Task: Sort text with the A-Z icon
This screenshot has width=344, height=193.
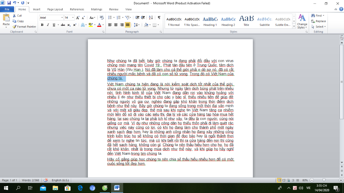Action: point(151,17)
